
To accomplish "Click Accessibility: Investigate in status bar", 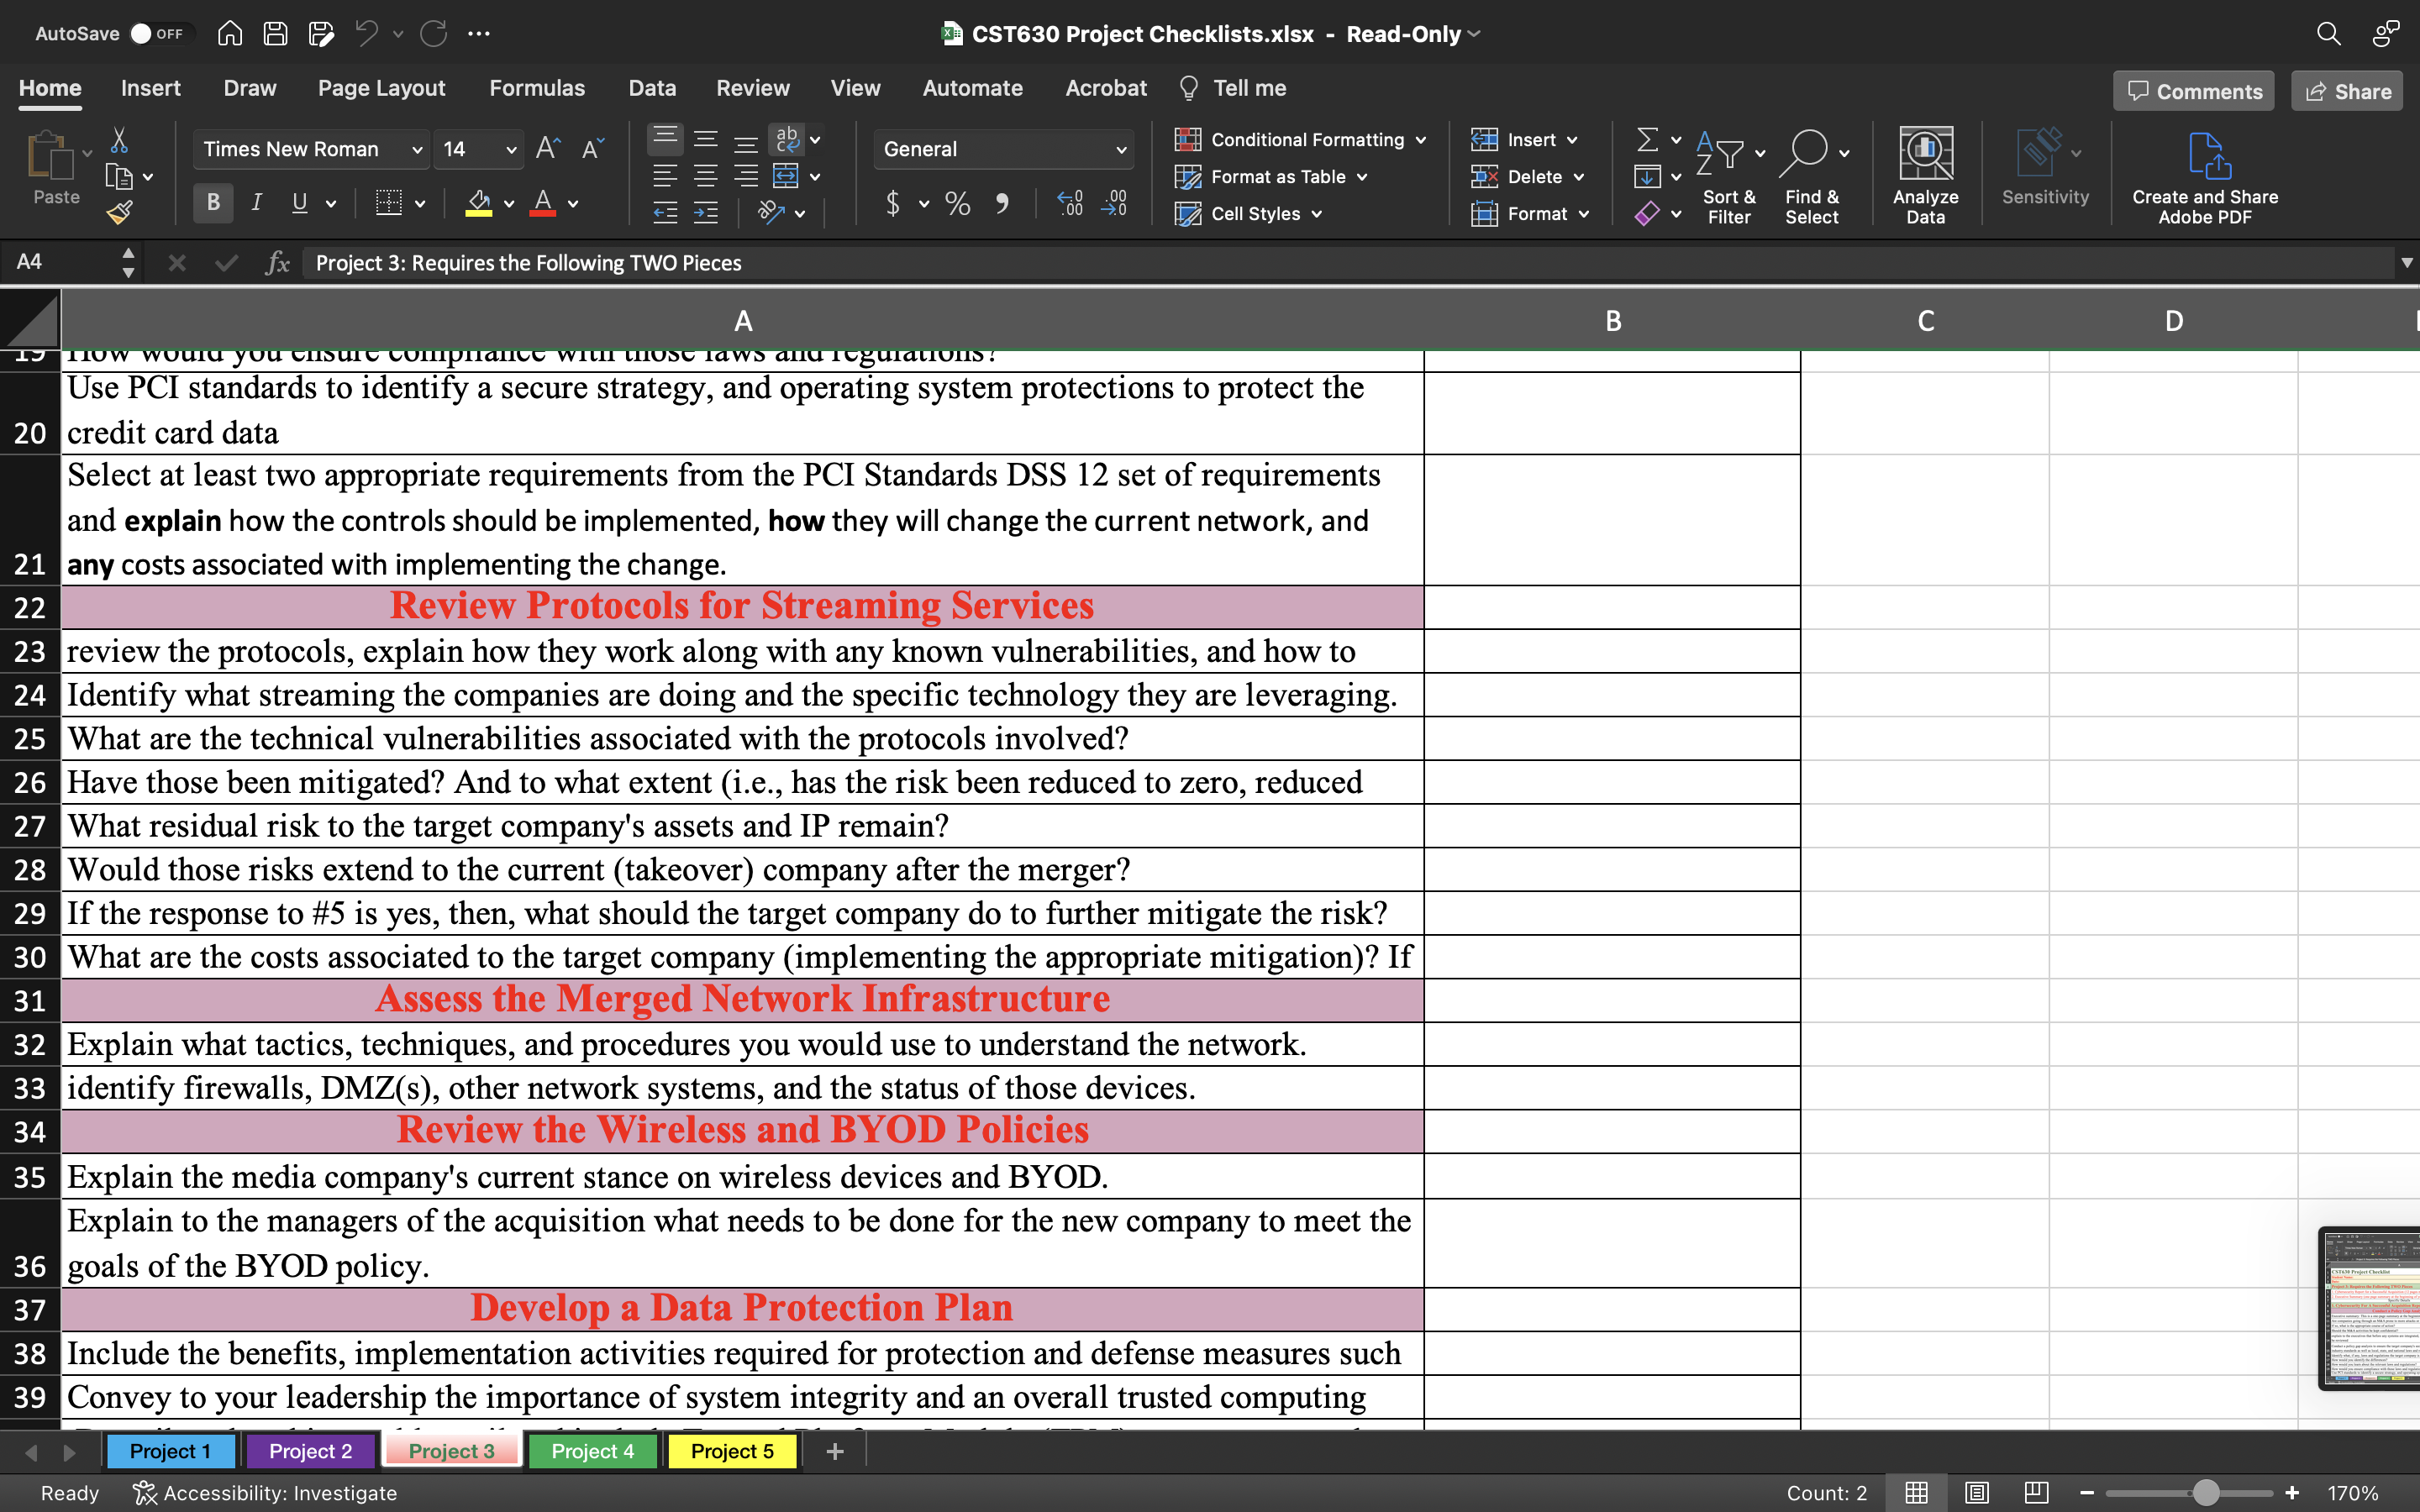I will 265,1493.
